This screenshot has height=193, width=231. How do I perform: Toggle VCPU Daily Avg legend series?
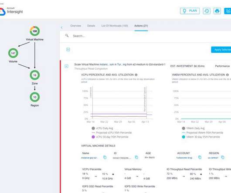(102, 128)
